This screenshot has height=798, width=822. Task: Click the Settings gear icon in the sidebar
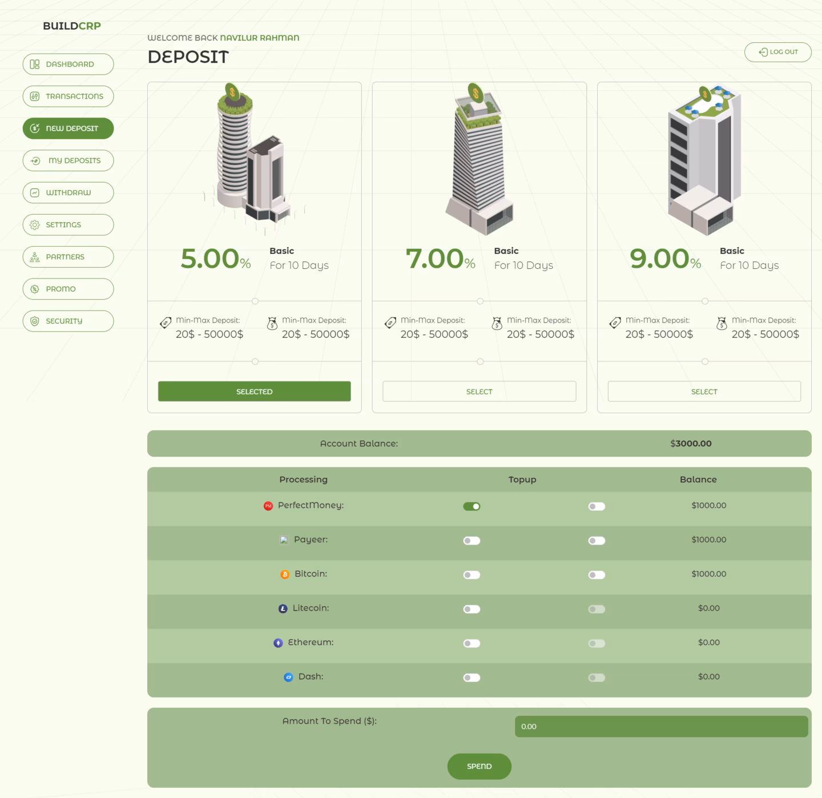(x=35, y=225)
